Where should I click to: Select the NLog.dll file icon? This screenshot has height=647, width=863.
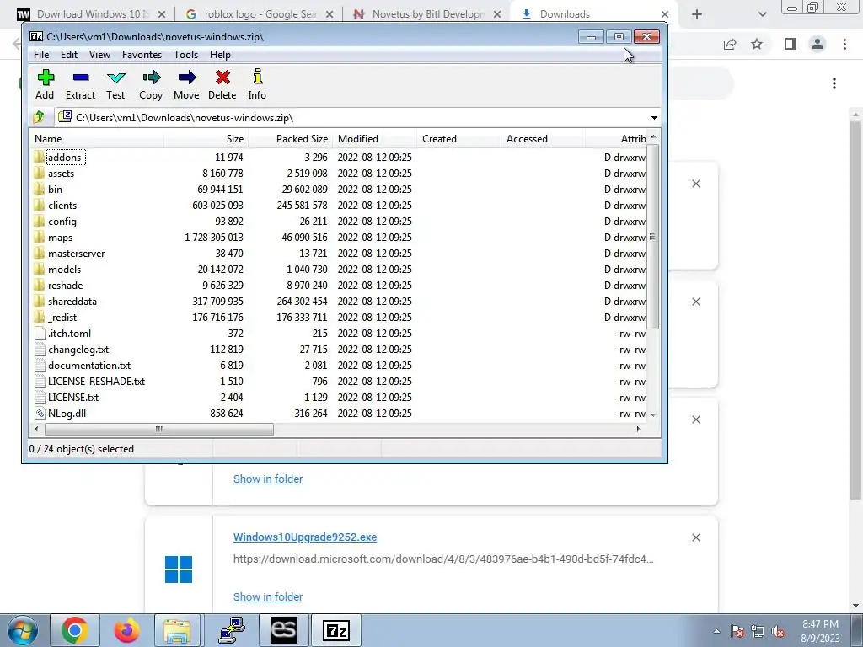(x=40, y=413)
